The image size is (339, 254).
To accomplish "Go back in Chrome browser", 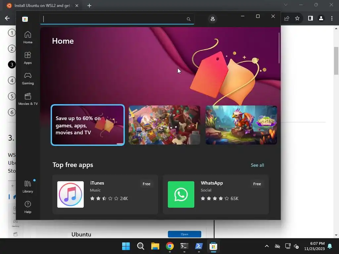I will point(7,19).
